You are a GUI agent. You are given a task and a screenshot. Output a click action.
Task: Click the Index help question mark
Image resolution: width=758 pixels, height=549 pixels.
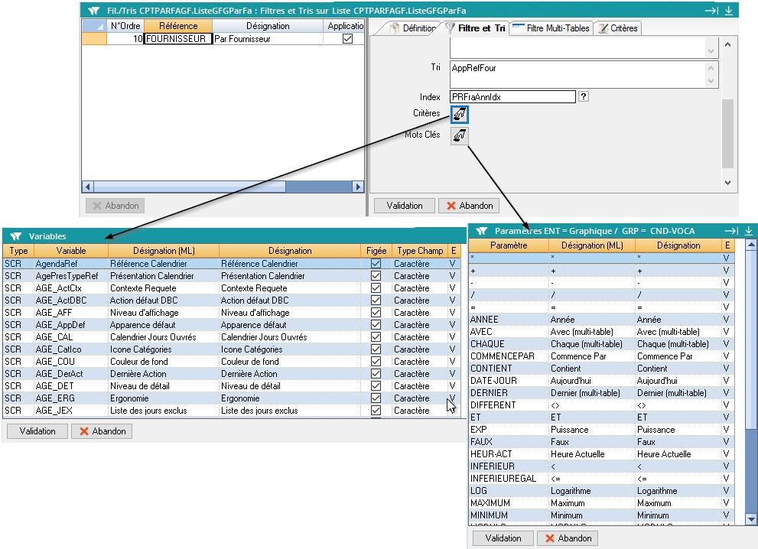[584, 97]
